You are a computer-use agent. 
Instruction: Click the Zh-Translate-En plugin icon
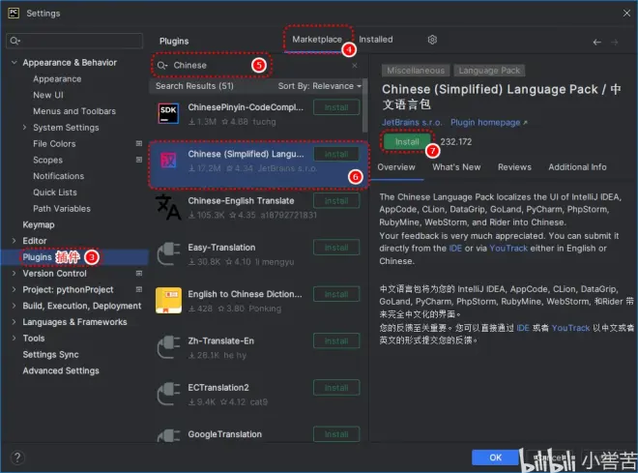coord(168,347)
